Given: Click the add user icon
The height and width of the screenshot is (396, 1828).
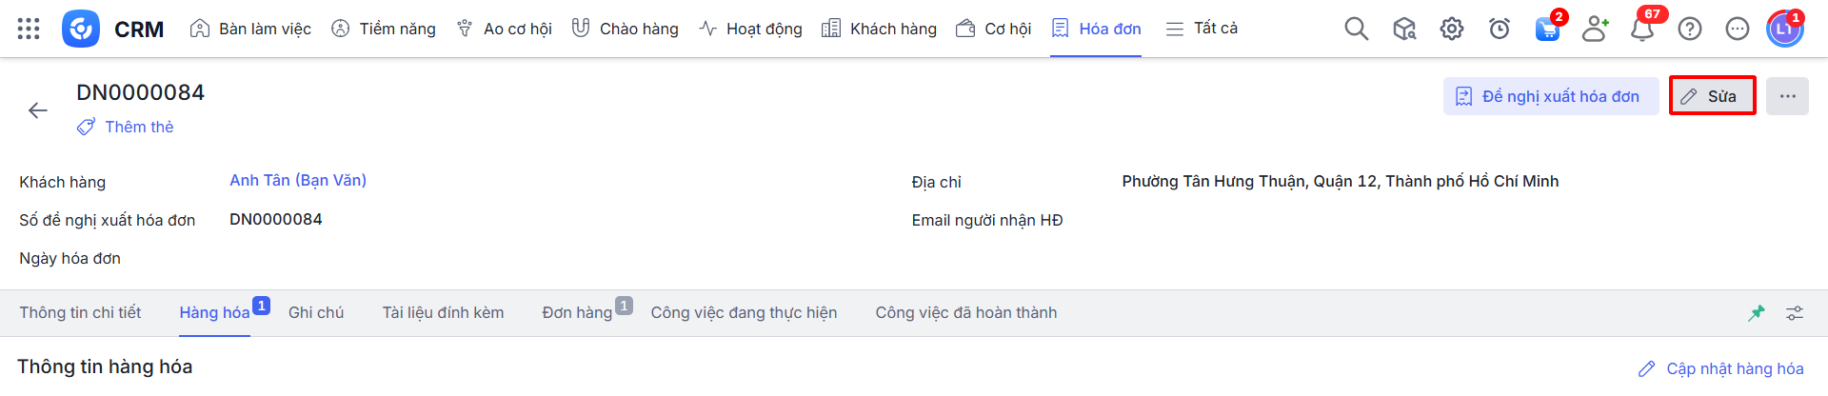Looking at the screenshot, I should coord(1595,29).
